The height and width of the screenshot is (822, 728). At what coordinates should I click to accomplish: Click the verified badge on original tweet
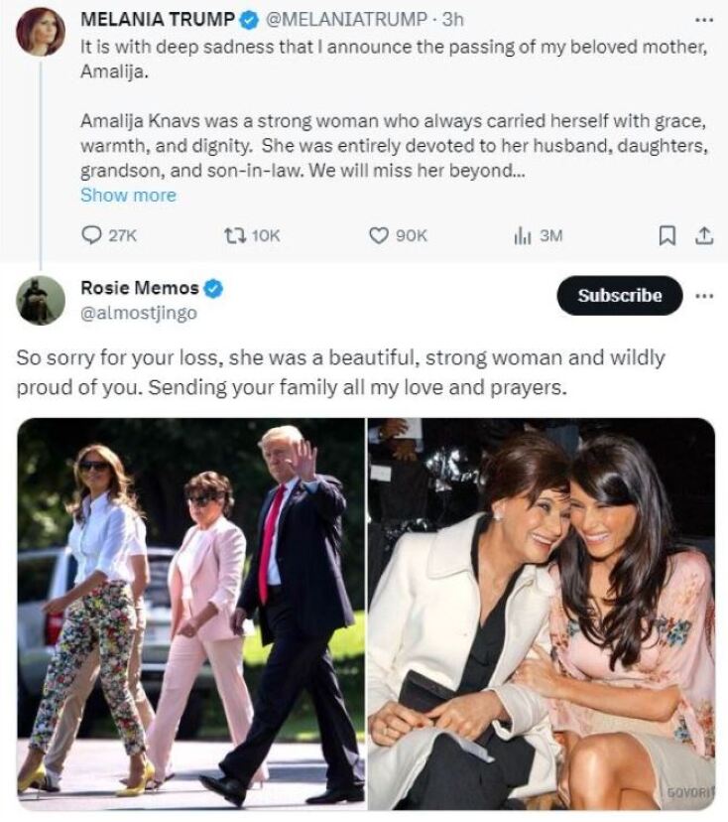pyautogui.click(x=251, y=19)
